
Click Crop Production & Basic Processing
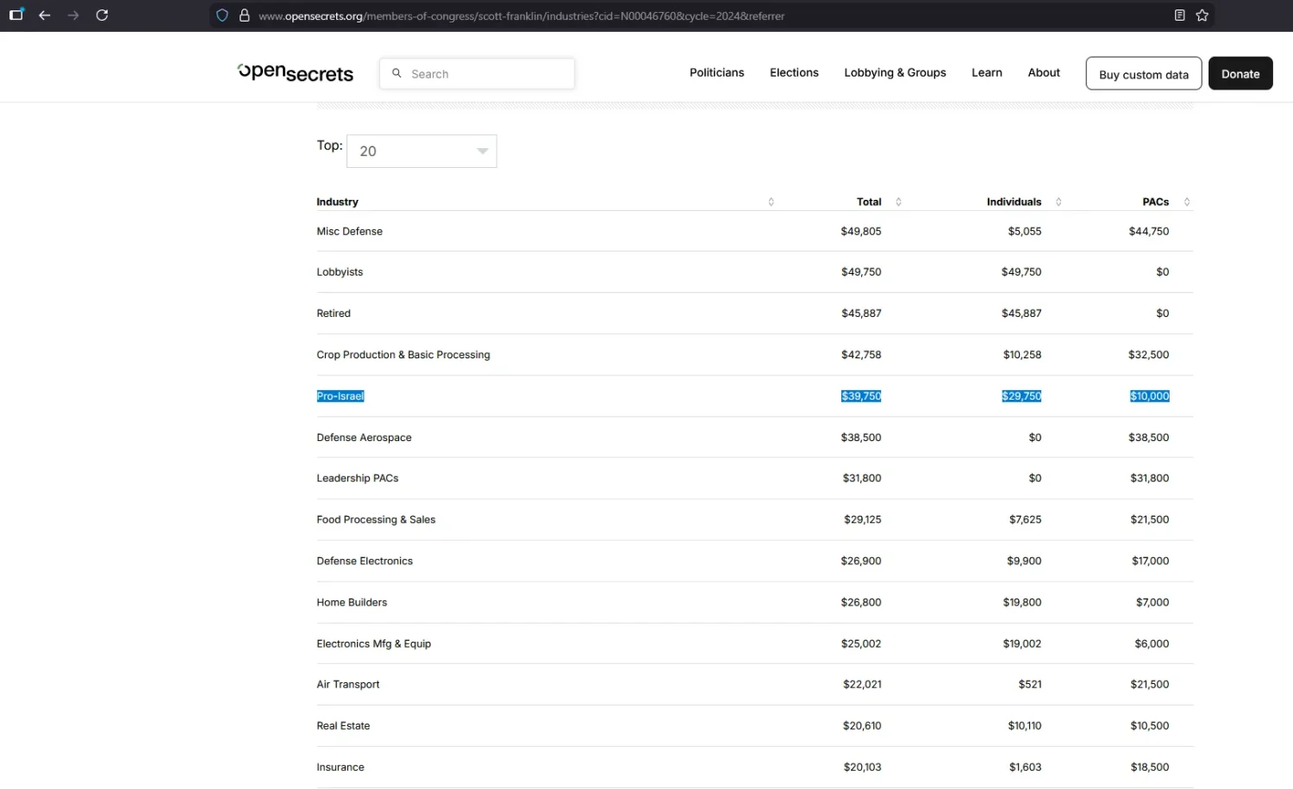click(x=403, y=355)
